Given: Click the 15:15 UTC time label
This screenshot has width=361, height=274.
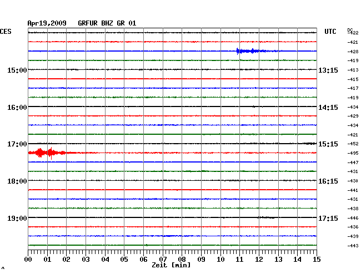Looking at the screenshot, I should (x=328, y=144).
